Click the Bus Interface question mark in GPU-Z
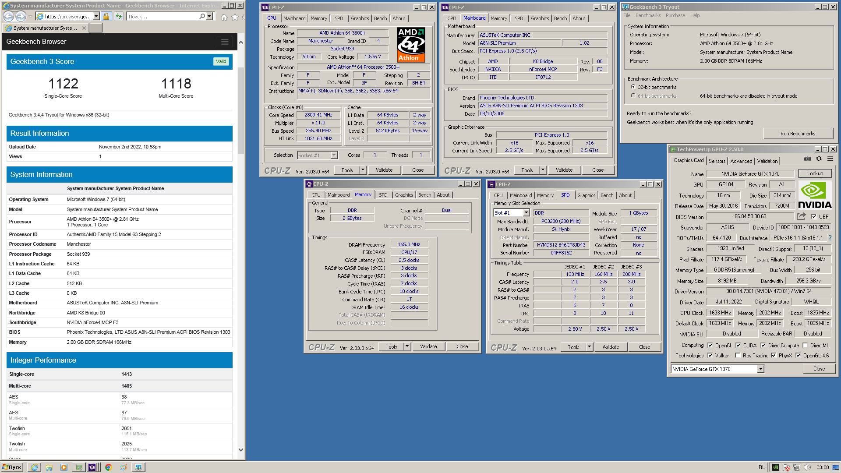 [x=830, y=238]
